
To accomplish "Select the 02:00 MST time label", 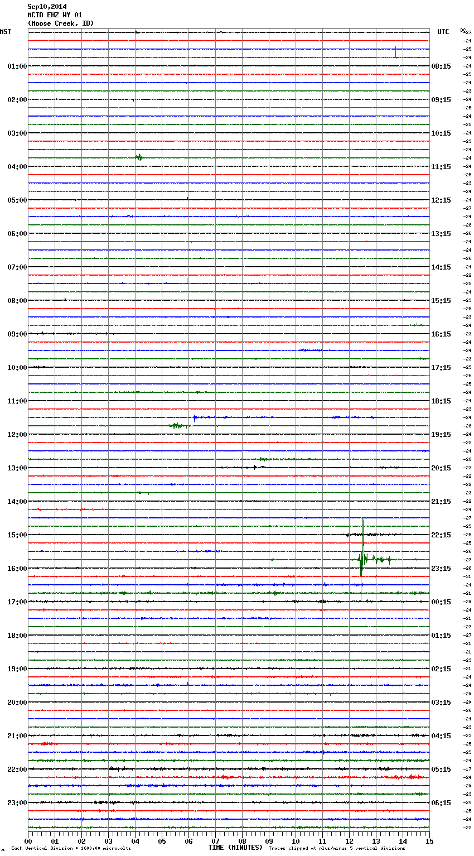I will (17, 100).
